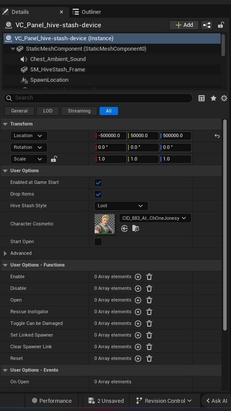Uncheck Enabled at Game Start
Image resolution: width=231 pixels, height=411 pixels.
coord(98,183)
